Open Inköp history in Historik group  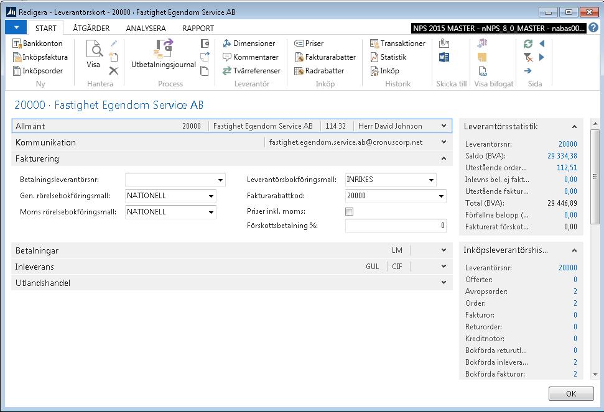384,71
